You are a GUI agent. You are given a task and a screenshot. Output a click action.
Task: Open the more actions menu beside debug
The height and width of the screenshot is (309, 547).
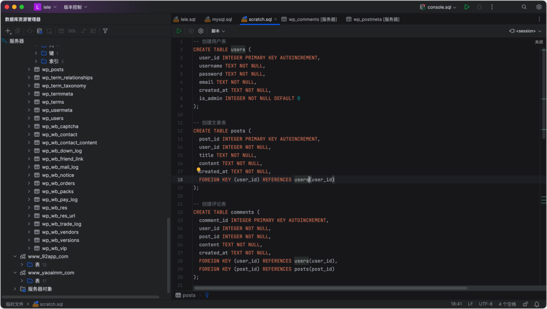(x=492, y=7)
